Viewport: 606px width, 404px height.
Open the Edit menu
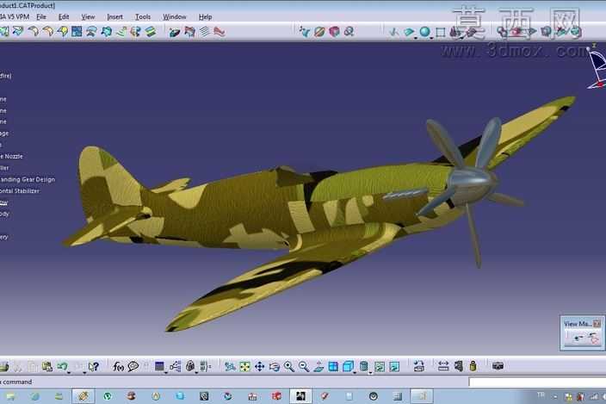point(64,17)
